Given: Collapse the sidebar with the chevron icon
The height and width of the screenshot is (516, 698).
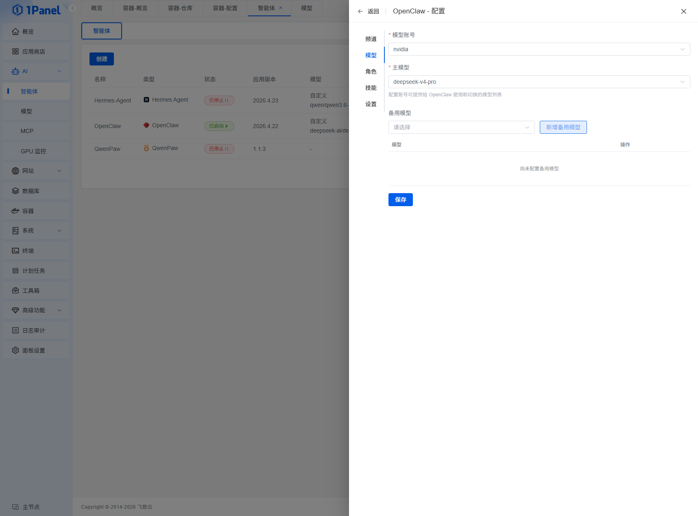Looking at the screenshot, I should [73, 8].
